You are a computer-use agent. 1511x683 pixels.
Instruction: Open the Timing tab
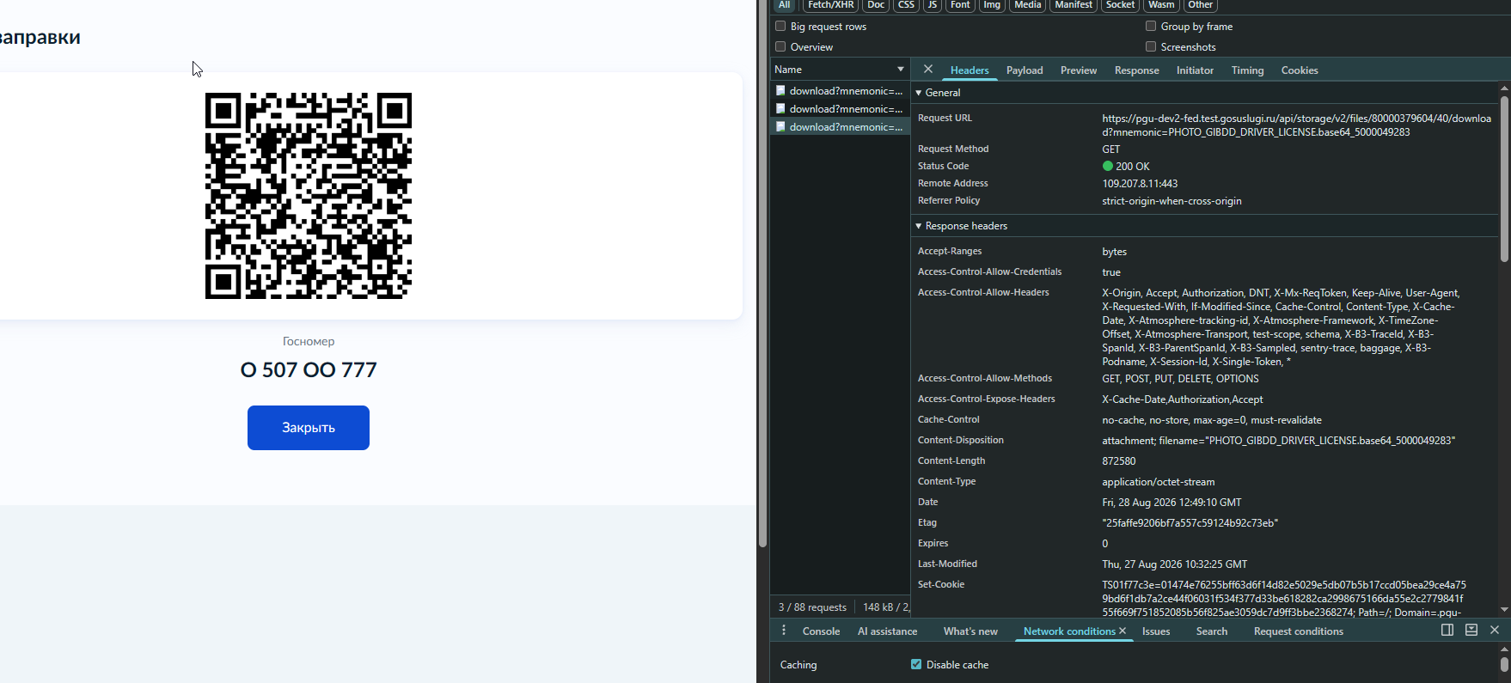click(1247, 70)
